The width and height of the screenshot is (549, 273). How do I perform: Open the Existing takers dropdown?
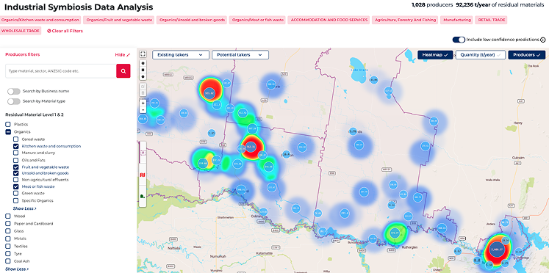[181, 55]
